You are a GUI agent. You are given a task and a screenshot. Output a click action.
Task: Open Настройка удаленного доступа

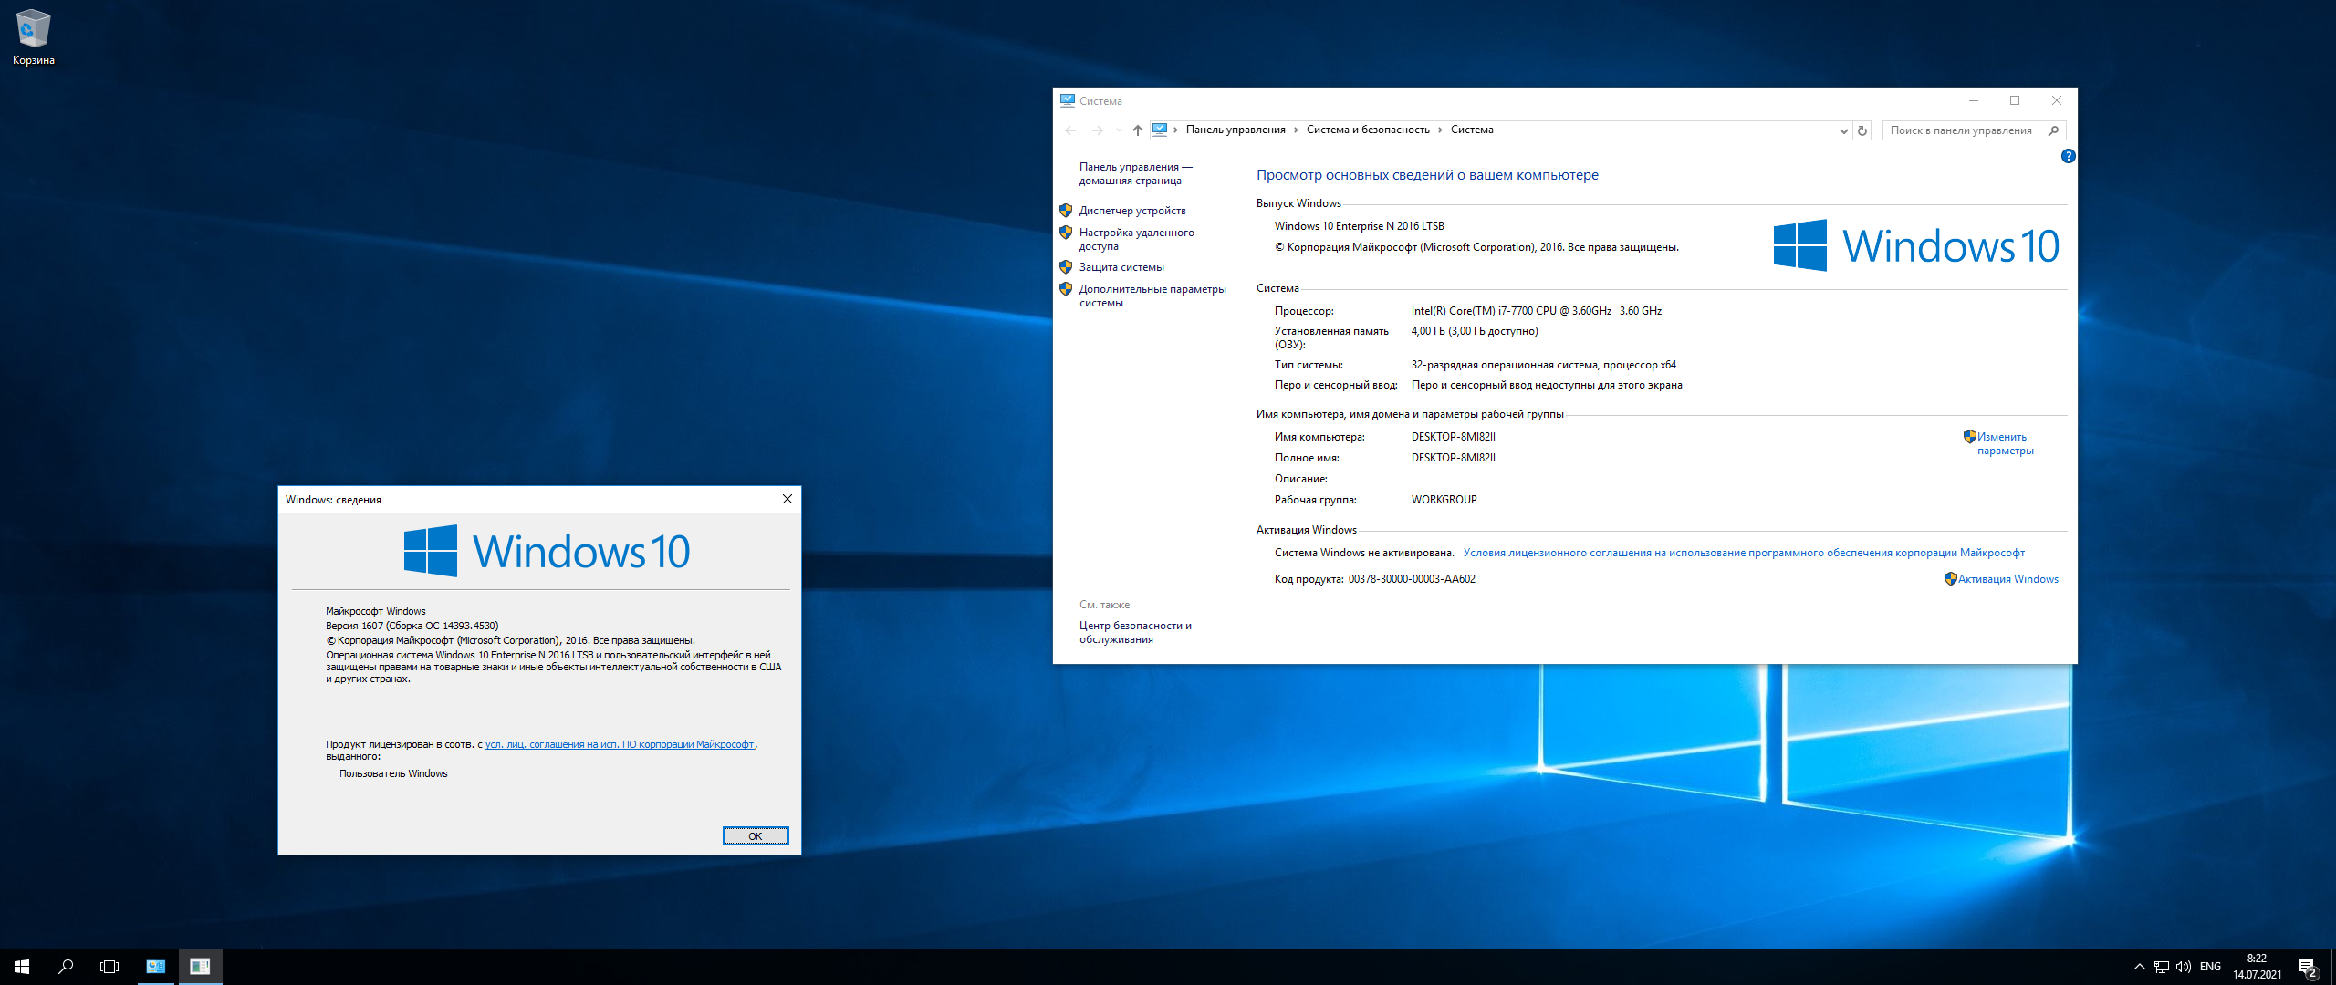click(x=1136, y=239)
